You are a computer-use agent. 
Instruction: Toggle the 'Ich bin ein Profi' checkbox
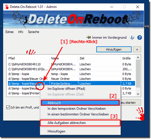coord(8,107)
